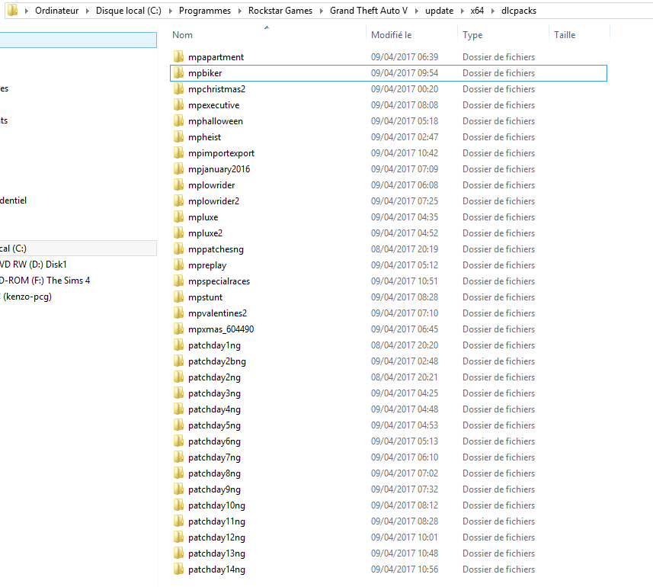Image resolution: width=653 pixels, height=587 pixels.
Task: Open the arrow after Rockstar Games breadcrumb
Action: pos(321,11)
